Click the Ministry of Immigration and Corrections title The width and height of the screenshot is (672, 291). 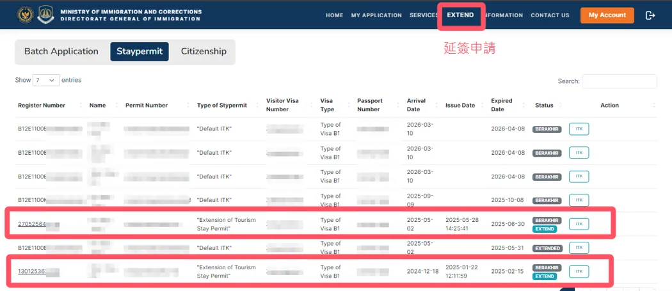point(131,12)
